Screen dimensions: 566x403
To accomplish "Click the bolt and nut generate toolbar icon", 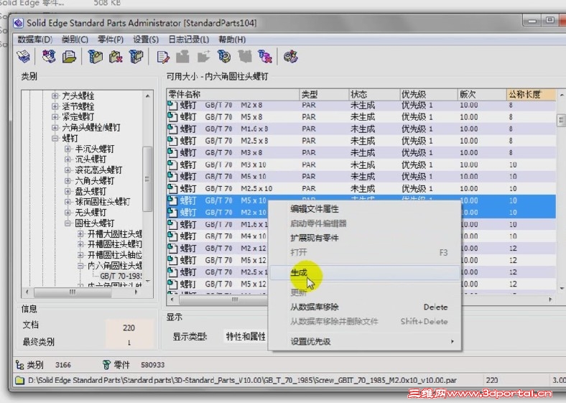I will point(224,57).
